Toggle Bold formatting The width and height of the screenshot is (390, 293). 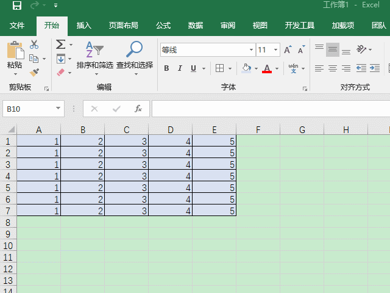point(166,68)
